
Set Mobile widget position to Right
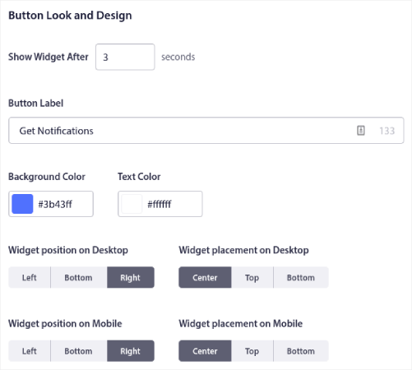click(x=131, y=351)
